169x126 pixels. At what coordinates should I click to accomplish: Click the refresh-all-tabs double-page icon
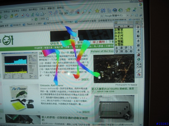(x=37, y=14)
